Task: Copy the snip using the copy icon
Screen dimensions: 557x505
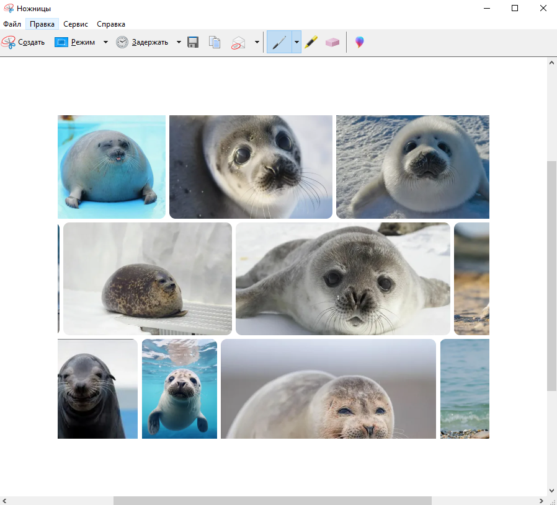Action: coord(215,42)
